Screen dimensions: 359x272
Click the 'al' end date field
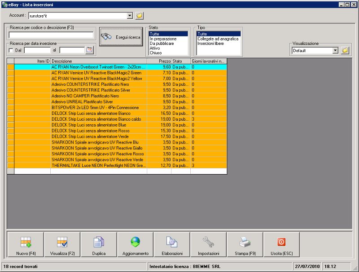coord(72,50)
